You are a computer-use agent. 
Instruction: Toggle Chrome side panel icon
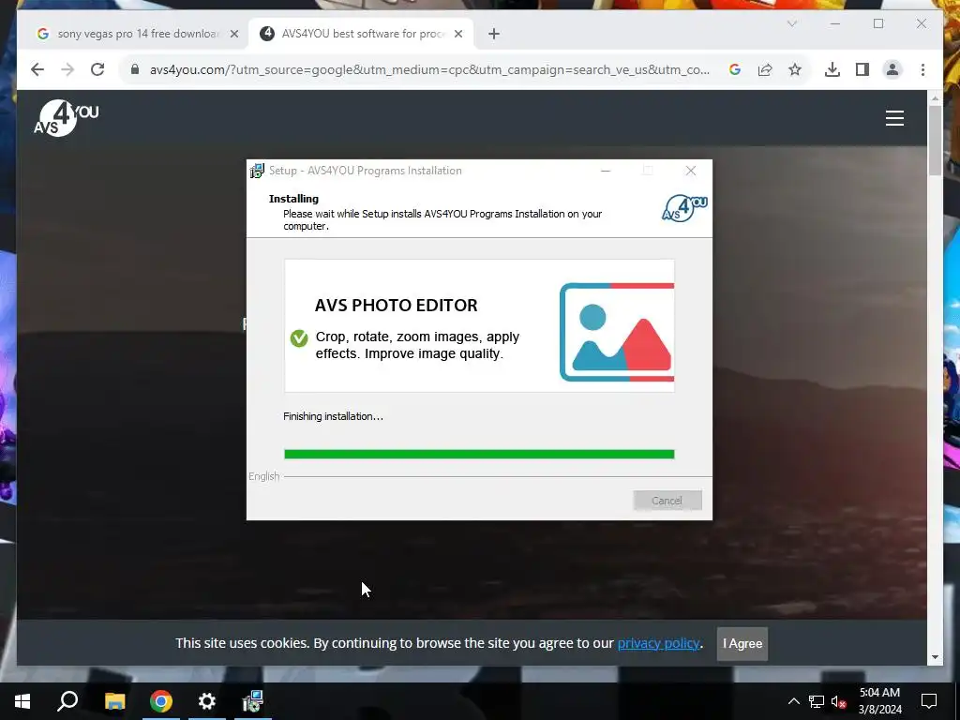click(862, 69)
